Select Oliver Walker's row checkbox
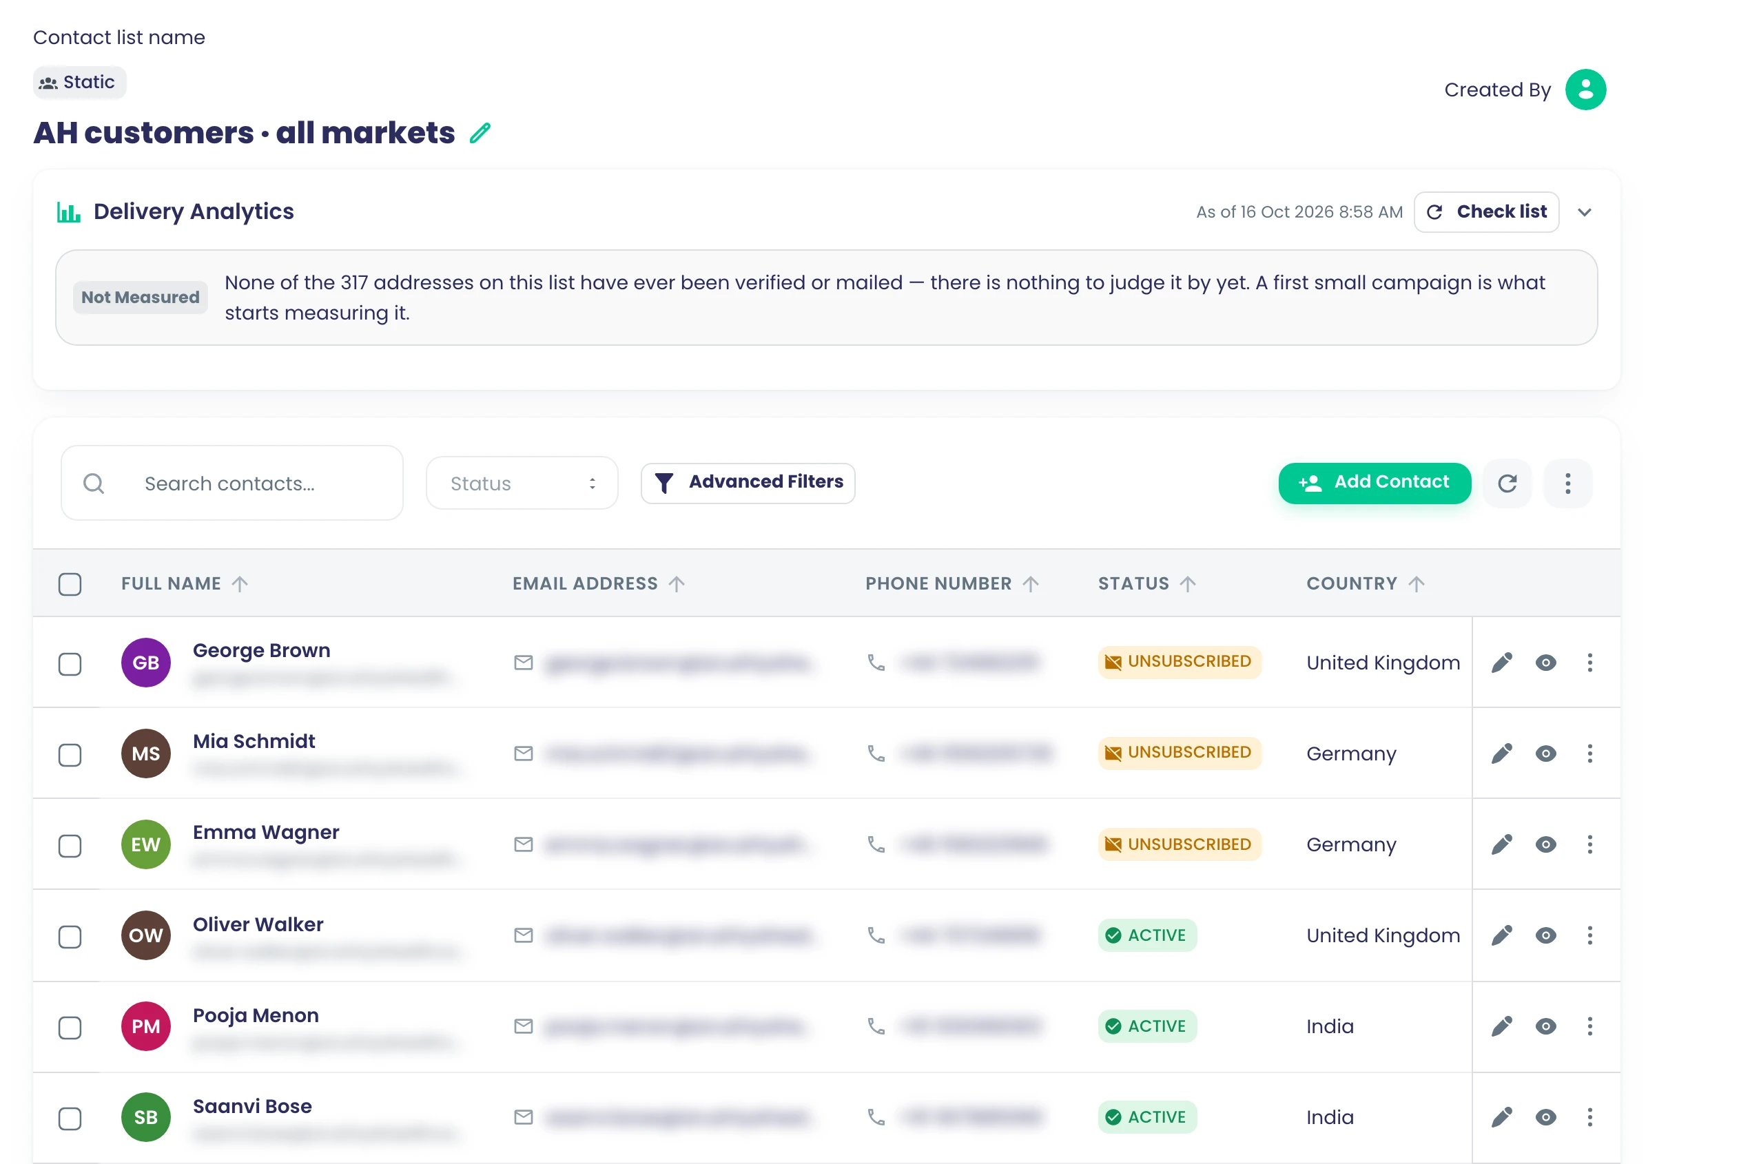The height and width of the screenshot is (1164, 1750). [x=70, y=937]
